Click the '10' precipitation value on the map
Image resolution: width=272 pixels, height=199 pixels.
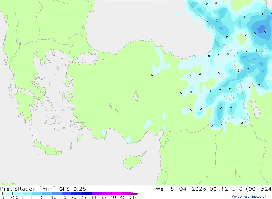[x=264, y=31]
